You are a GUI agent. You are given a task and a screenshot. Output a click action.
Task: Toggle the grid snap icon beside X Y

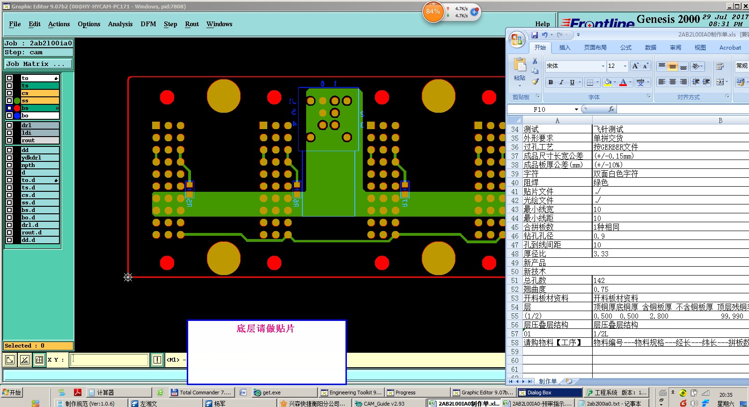pos(39,360)
